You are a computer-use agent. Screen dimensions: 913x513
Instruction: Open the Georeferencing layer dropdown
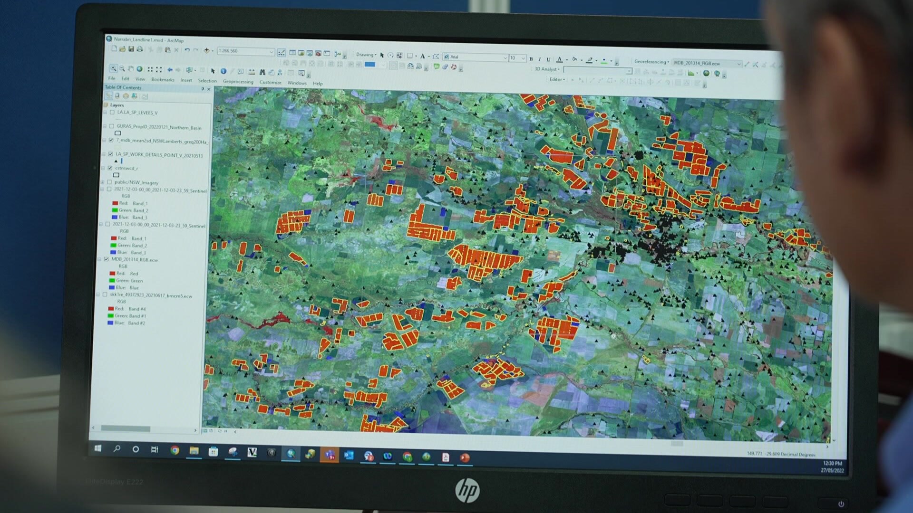tap(738, 64)
